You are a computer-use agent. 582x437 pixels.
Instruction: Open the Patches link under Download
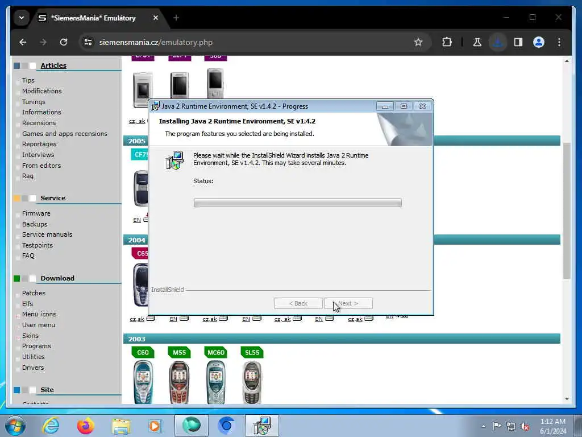pos(34,293)
